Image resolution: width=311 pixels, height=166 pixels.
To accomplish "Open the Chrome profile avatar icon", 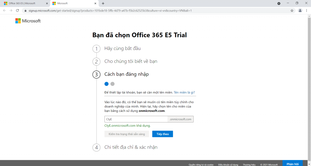I will (x=300, y=11).
